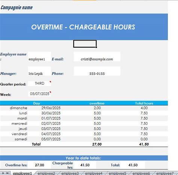
Task: Click the Chargeable hrs: label
Action: pyautogui.click(x=63, y=165)
